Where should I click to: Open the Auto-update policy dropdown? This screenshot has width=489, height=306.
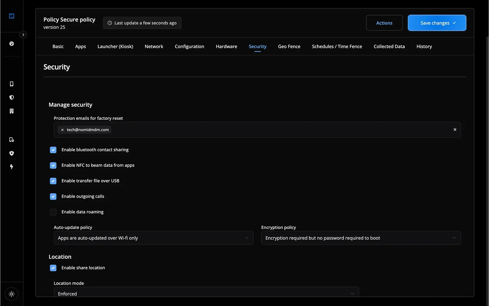[153, 238]
